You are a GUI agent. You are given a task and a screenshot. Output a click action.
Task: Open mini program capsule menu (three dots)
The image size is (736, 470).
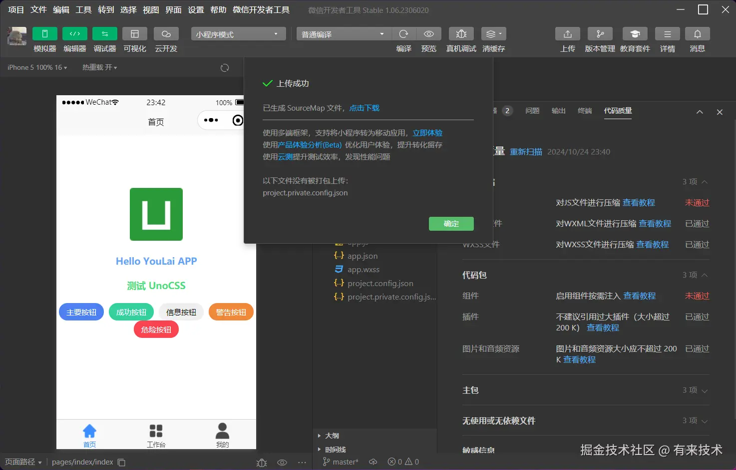pos(211,120)
